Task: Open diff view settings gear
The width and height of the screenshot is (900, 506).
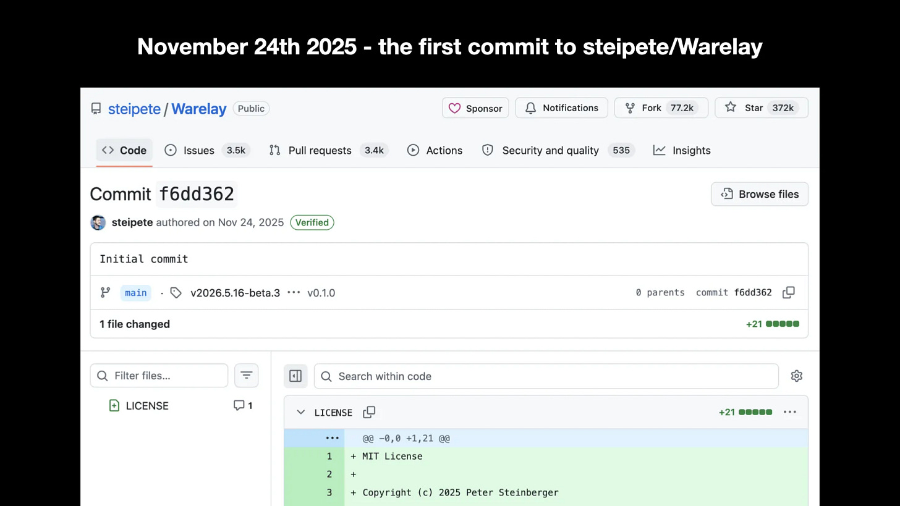Action: pyautogui.click(x=796, y=376)
